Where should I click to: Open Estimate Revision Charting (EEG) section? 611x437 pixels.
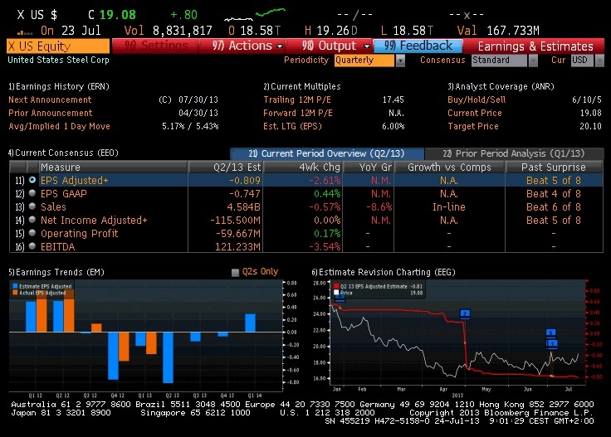pyautogui.click(x=384, y=272)
